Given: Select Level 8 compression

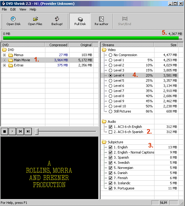Looking at the screenshot, I should coord(110,96).
